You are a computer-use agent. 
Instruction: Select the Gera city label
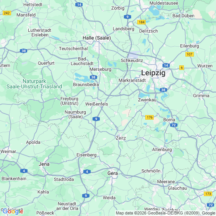112,173
